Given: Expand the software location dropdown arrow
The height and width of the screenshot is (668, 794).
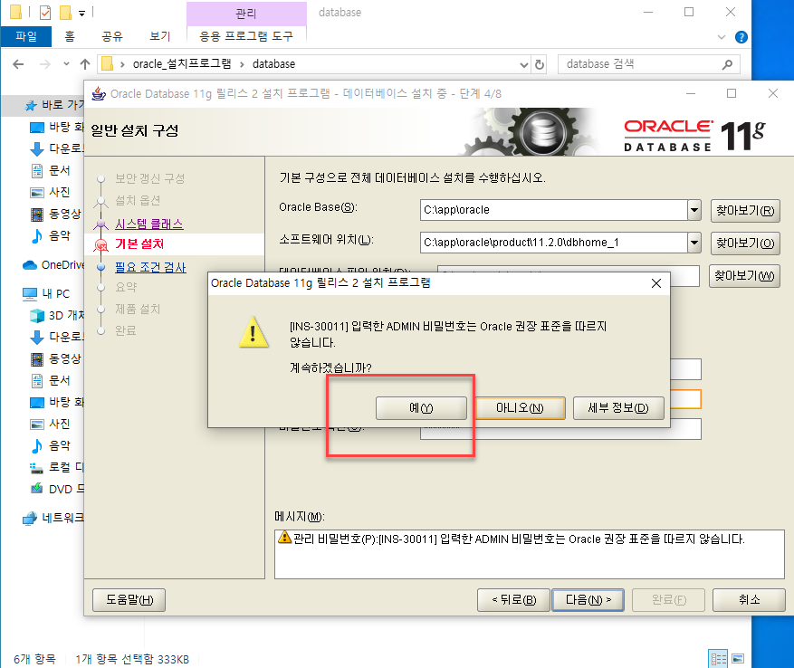Looking at the screenshot, I should (x=694, y=243).
